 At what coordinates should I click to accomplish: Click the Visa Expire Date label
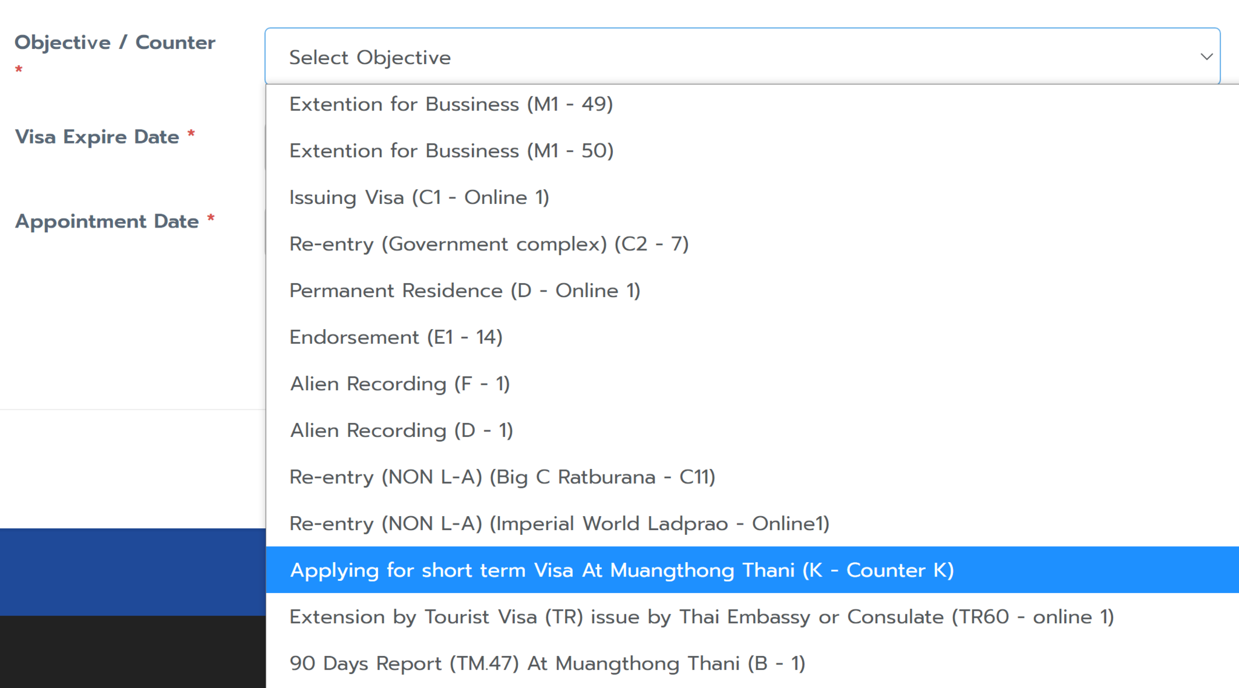tap(97, 137)
